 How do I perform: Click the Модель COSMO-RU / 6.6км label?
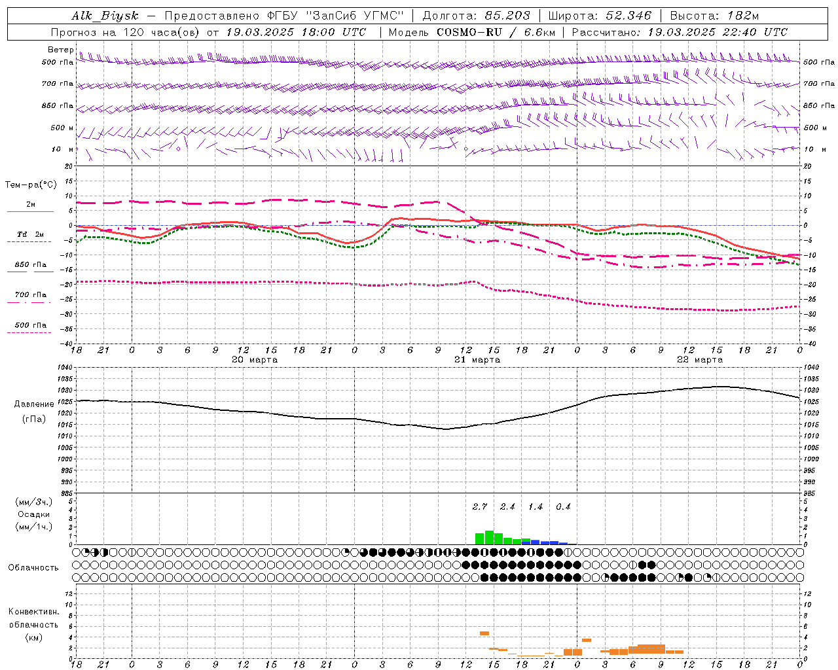pos(472,32)
